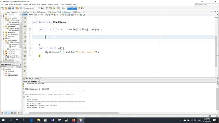The height and width of the screenshot is (123, 219).
Task: Open the Refactor menu
Action: coord(32,5)
